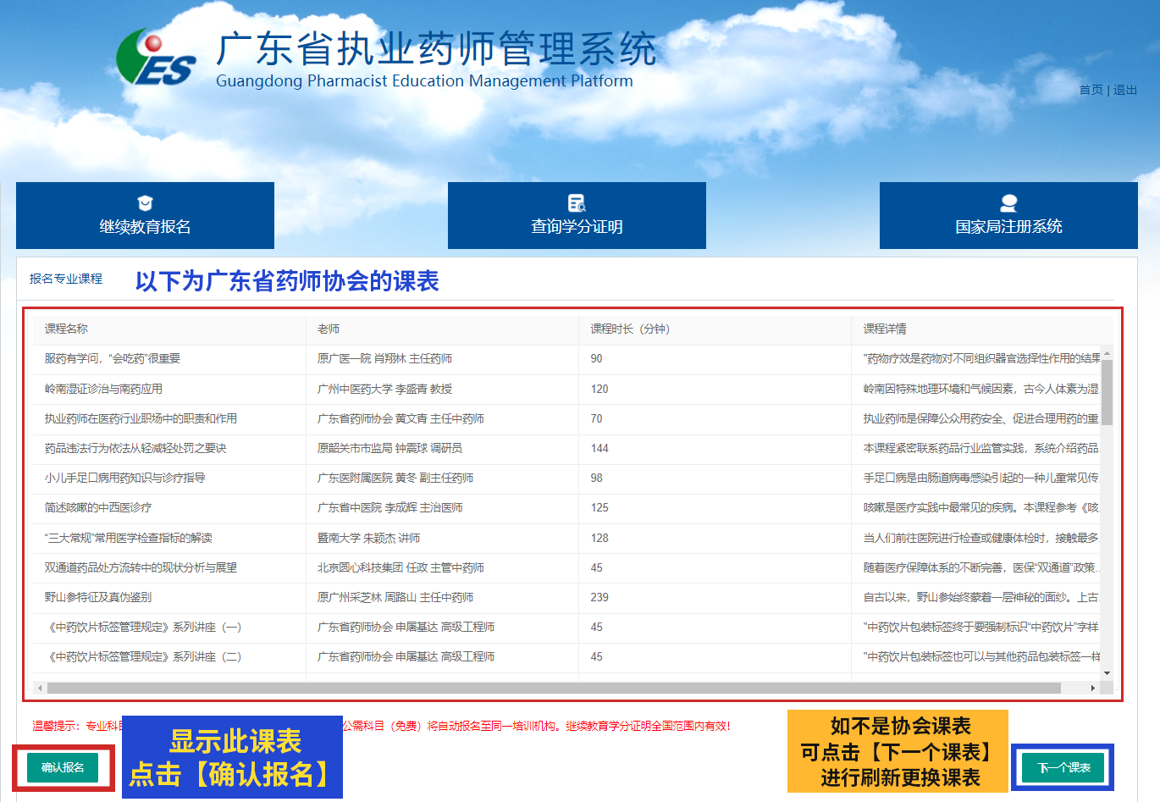
Task: Select the course 小儿手足口病用药知识与诊疗指导
Action: tap(124, 478)
